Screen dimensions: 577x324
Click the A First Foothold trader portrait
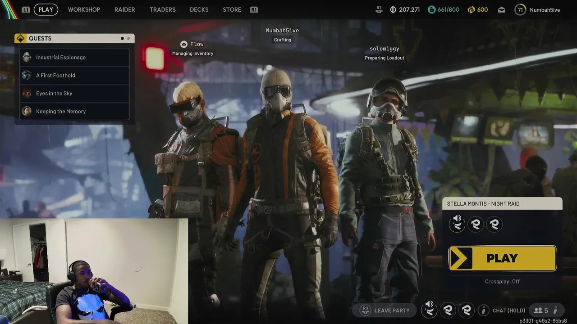click(x=27, y=75)
